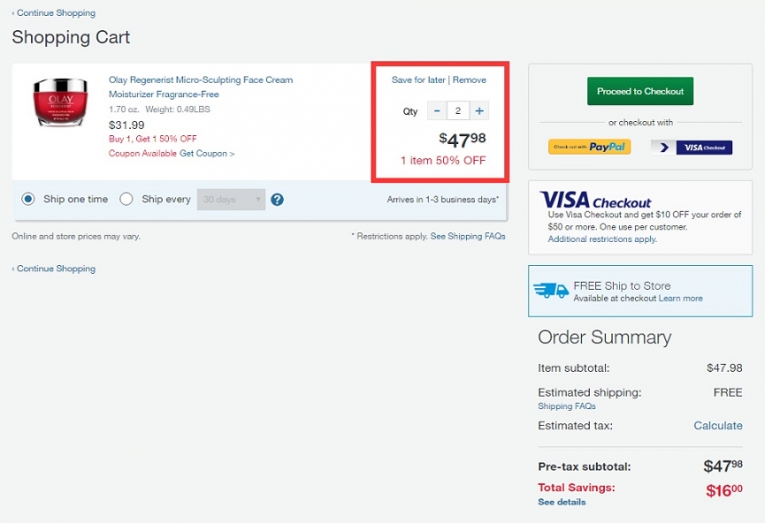765x523 pixels.
Task: Click Calculate next to Estimated tax
Action: click(718, 426)
